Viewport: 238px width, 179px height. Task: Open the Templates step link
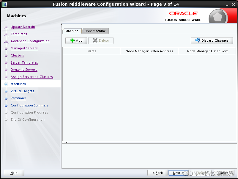(19, 34)
